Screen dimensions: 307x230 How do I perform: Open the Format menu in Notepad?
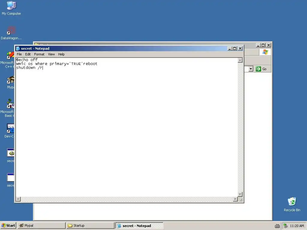[x=39, y=55]
